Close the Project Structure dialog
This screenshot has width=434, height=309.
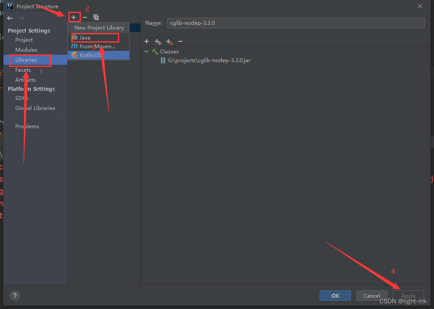(x=420, y=6)
